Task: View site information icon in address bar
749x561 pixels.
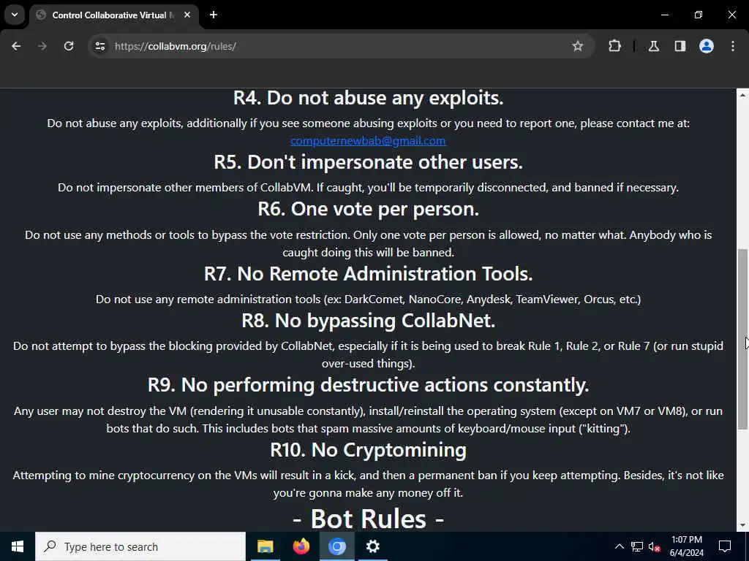Action: pos(99,46)
